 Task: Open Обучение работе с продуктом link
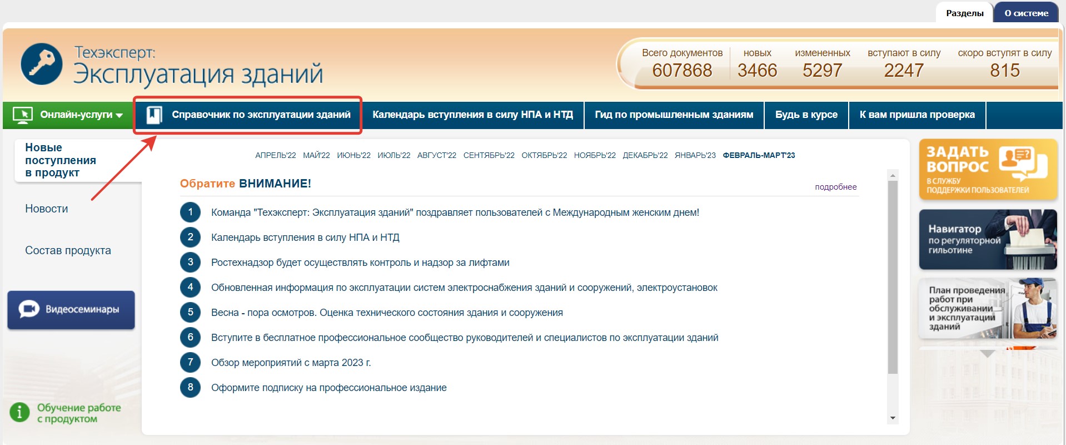click(x=79, y=413)
